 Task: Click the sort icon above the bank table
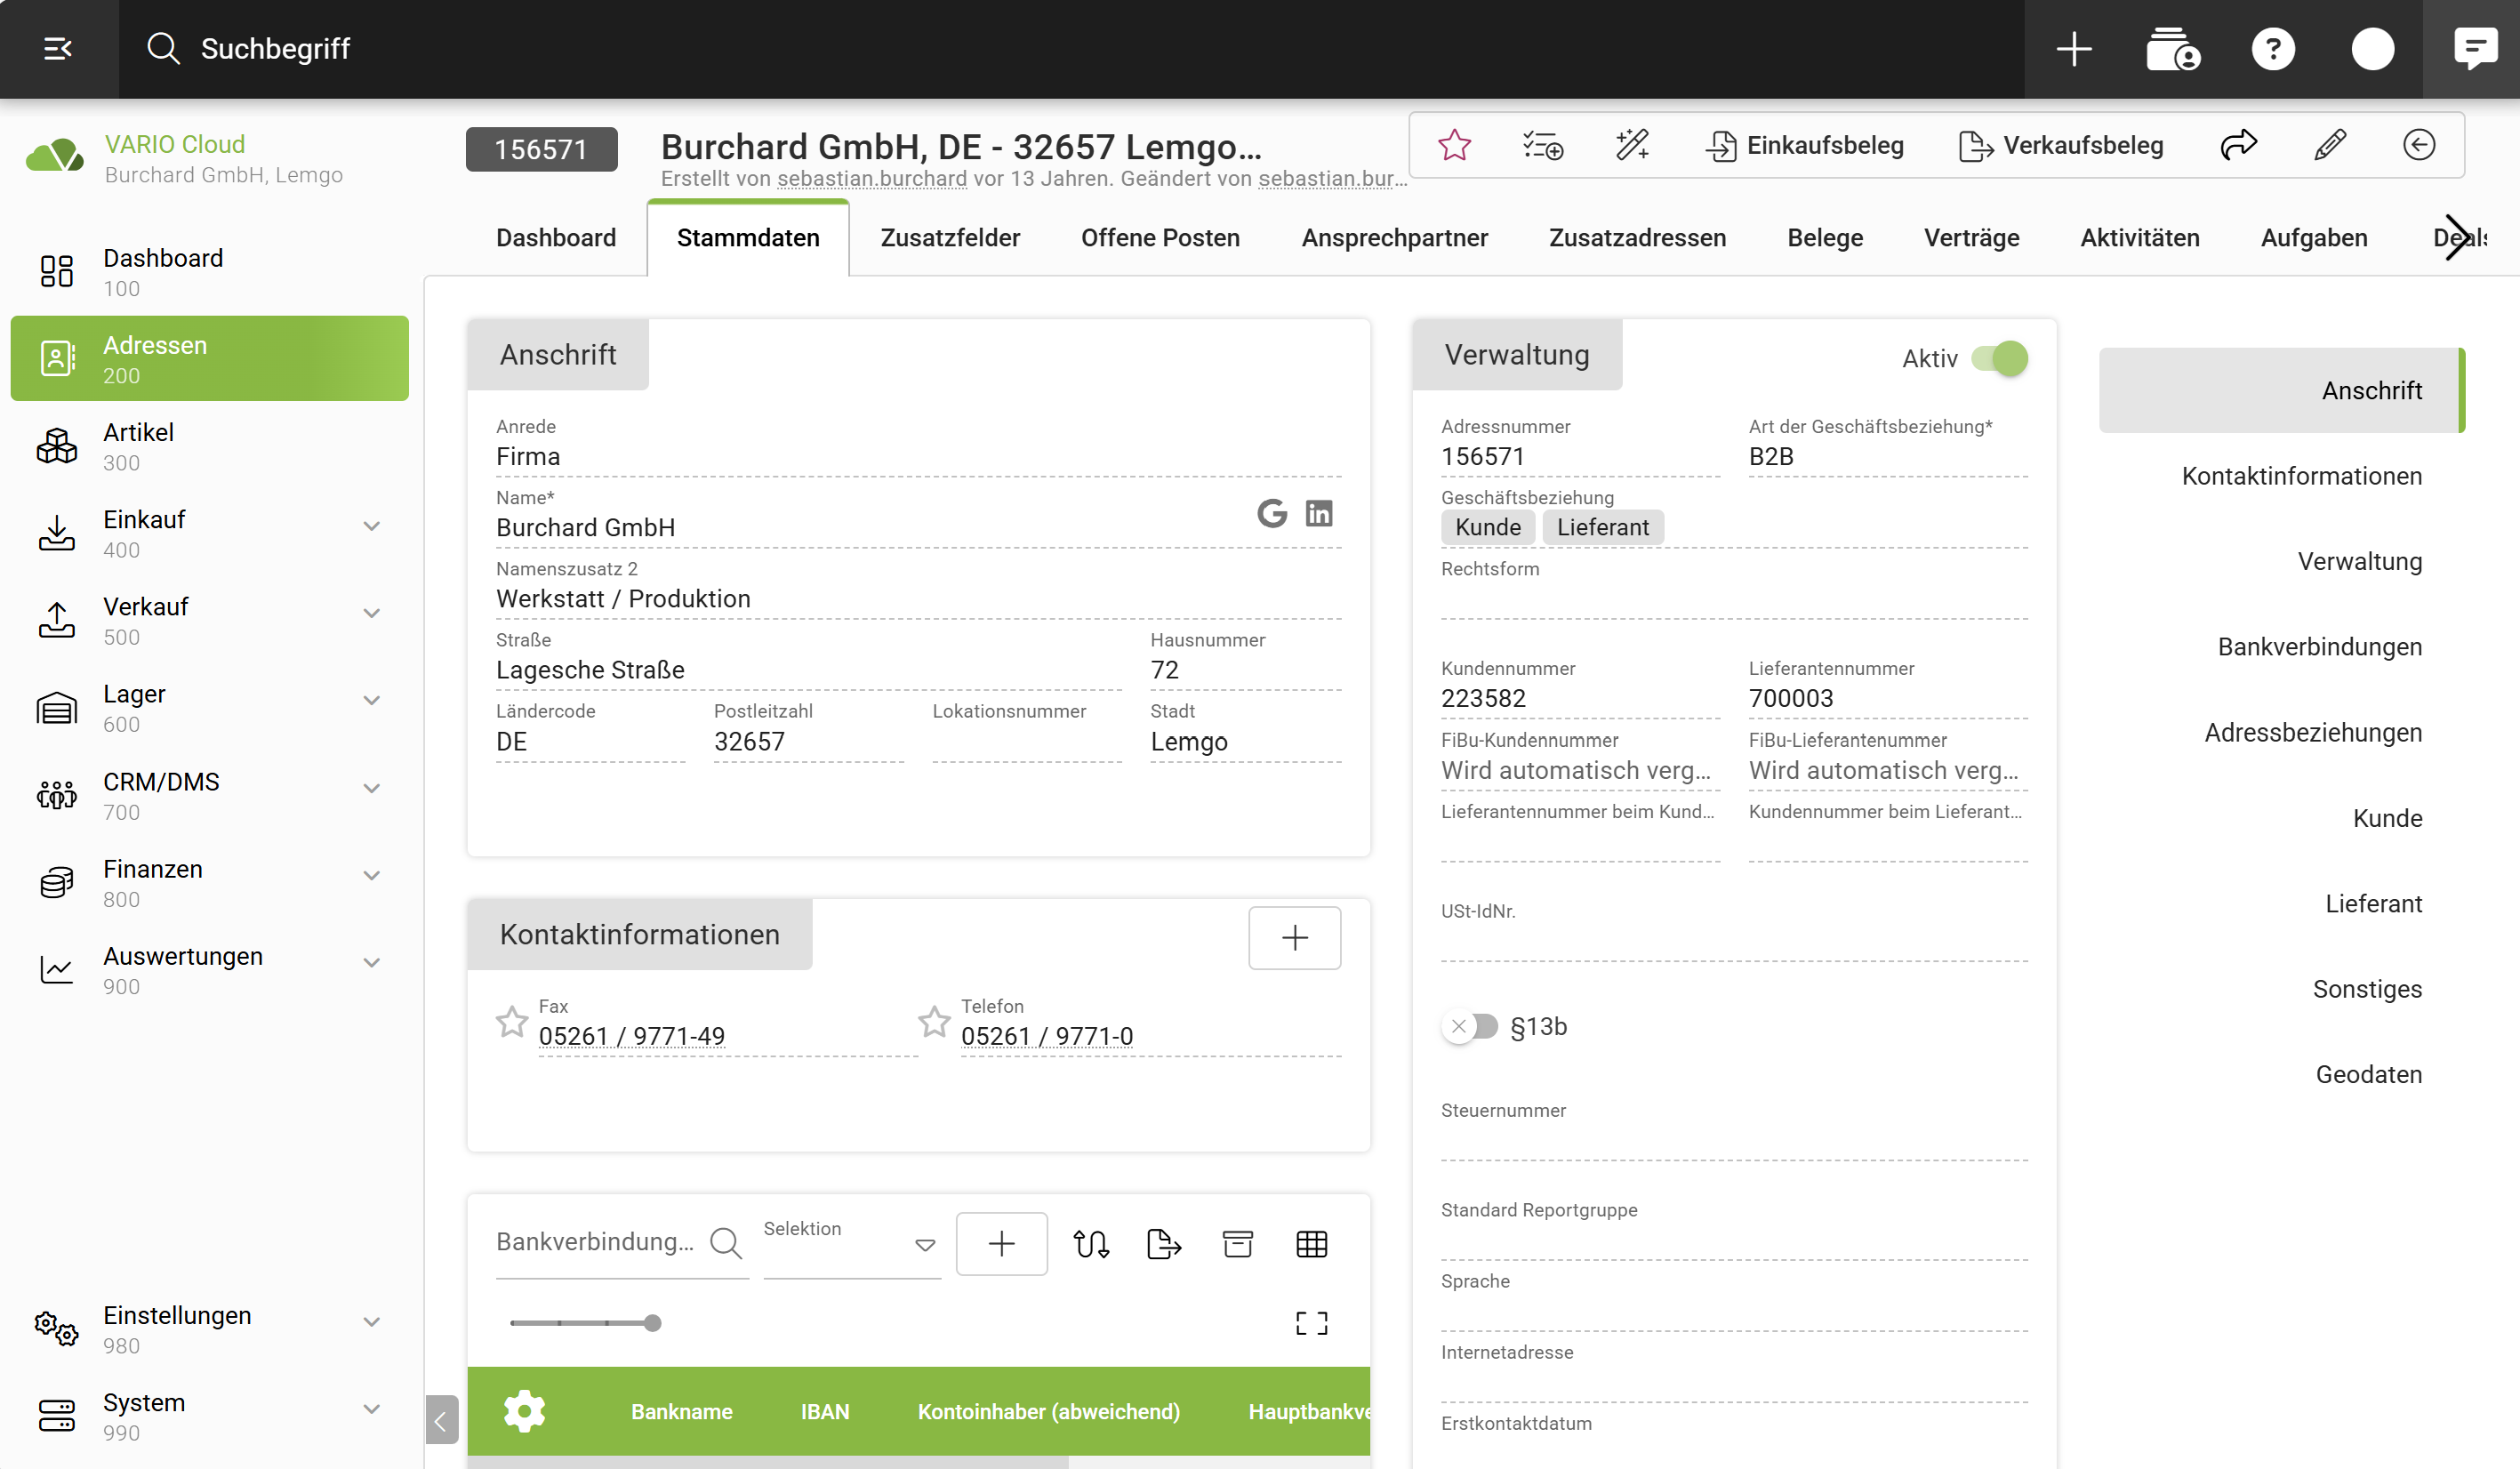(x=1091, y=1244)
